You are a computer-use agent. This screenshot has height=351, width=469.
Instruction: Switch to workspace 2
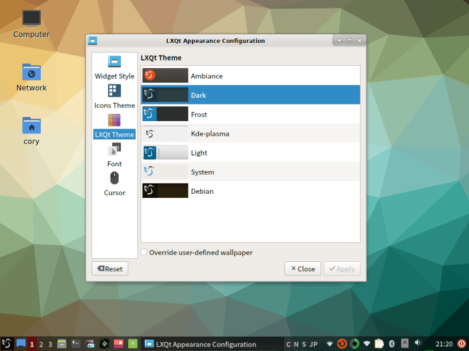pyautogui.click(x=41, y=344)
